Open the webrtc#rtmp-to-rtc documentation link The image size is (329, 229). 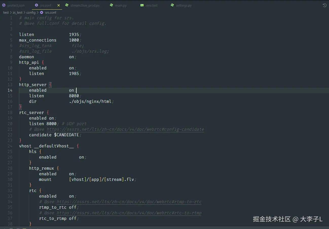[129, 202]
